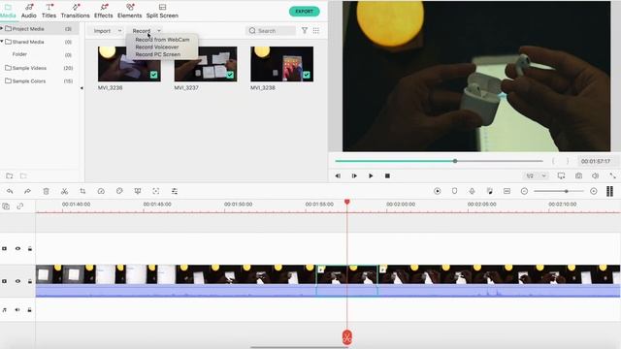Collapse the Project Media tree arrow
Viewport: 621px width, 349px height.
pyautogui.click(x=2, y=28)
